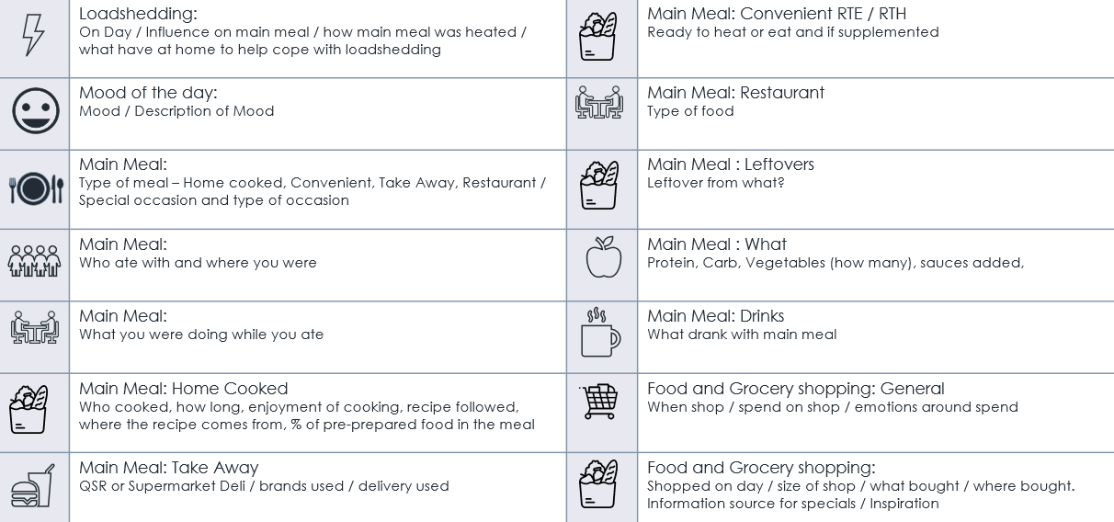Click the plate and cutlery icon
Image resolution: width=1114 pixels, height=522 pixels.
(x=36, y=188)
